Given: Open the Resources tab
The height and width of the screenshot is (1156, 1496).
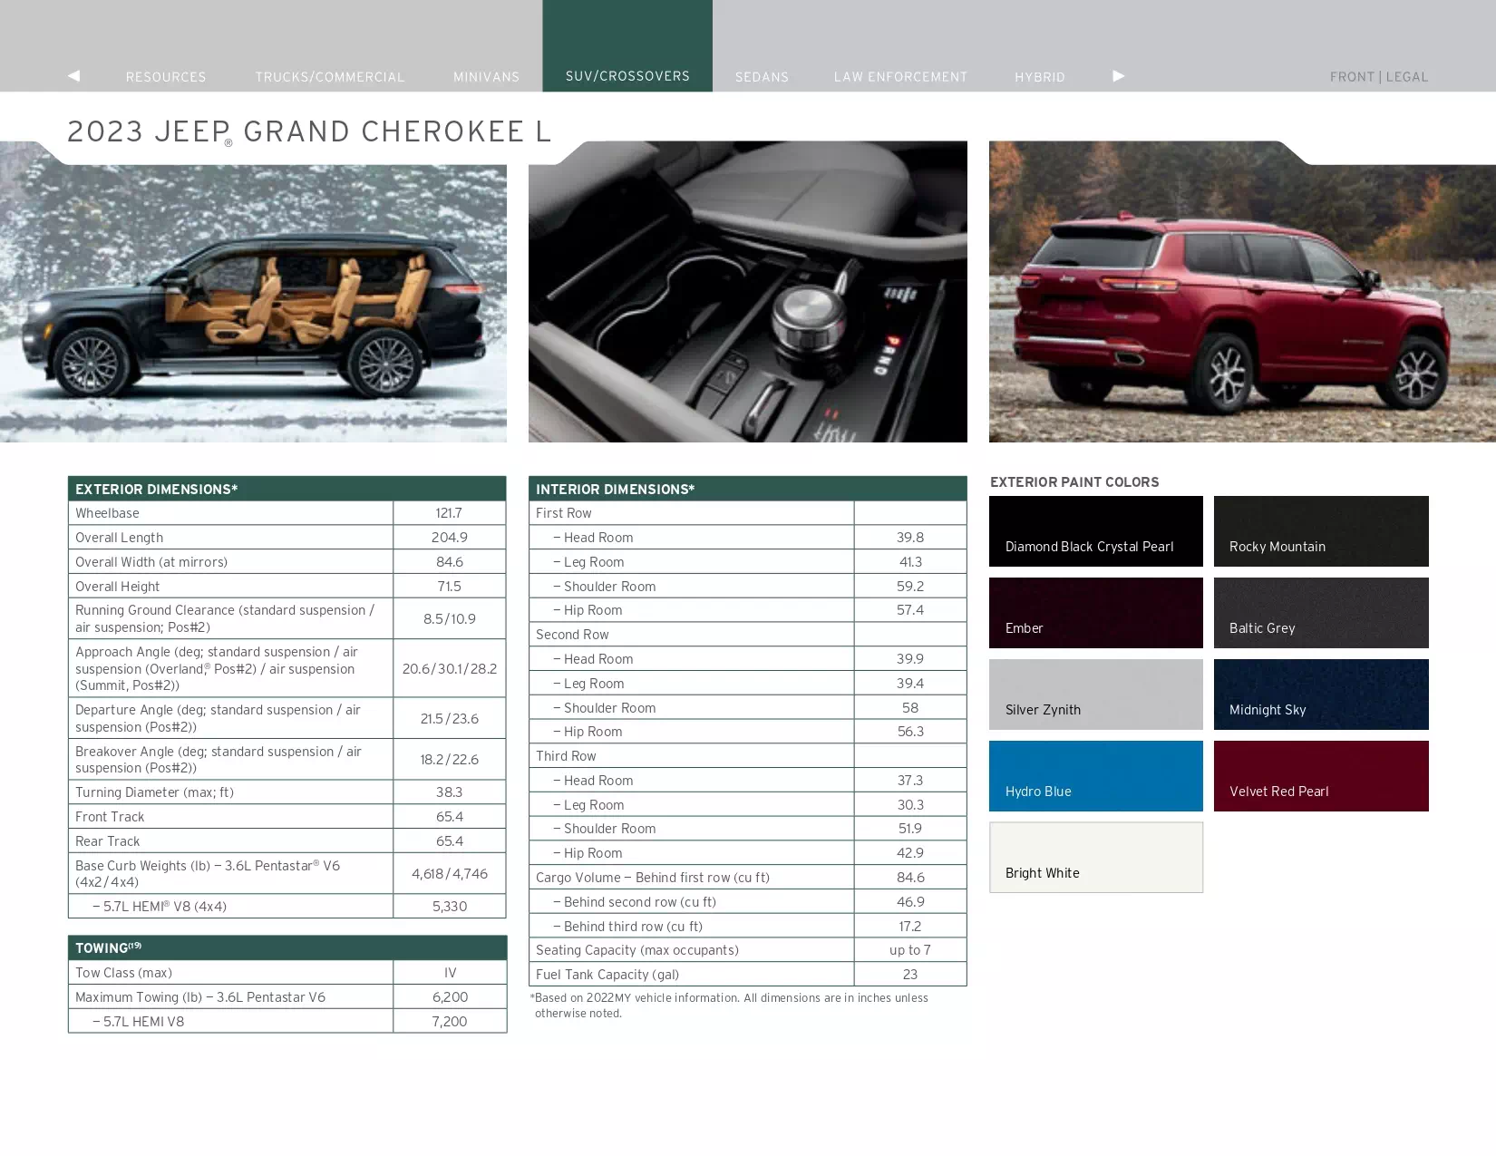Looking at the screenshot, I should pyautogui.click(x=166, y=77).
